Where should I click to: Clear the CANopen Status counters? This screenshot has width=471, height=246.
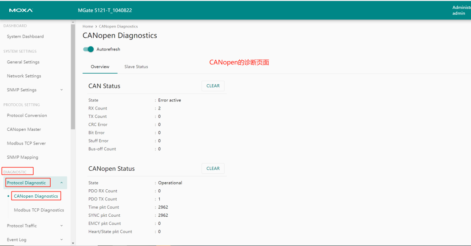click(x=213, y=168)
